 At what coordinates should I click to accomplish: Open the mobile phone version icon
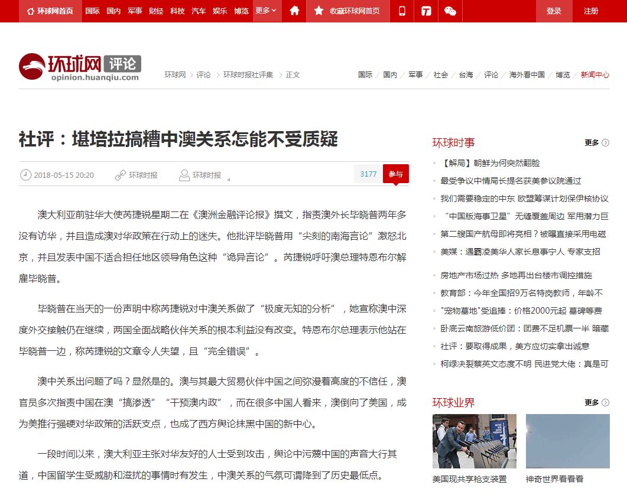(x=402, y=11)
